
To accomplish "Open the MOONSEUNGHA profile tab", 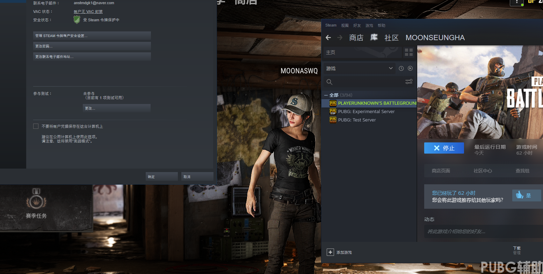I will 435,38.
